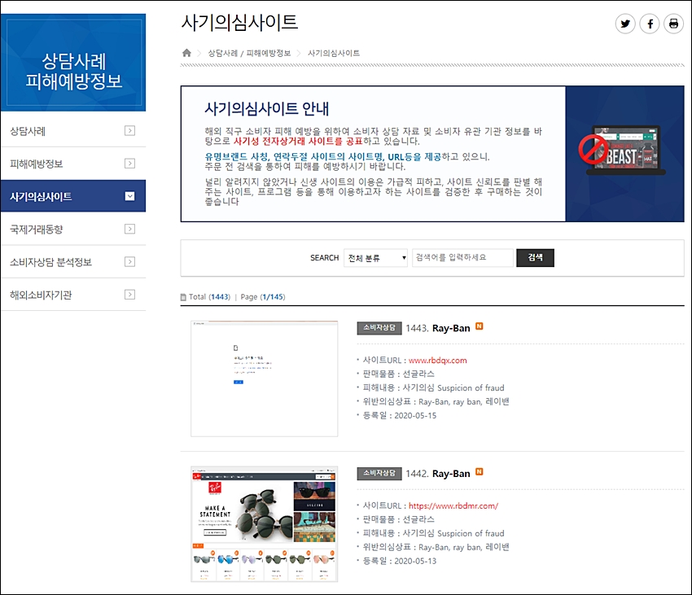Click the N new badge on entry 1442

click(480, 472)
